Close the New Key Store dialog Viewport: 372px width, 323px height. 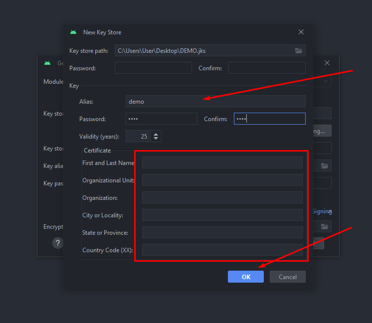pyautogui.click(x=301, y=32)
